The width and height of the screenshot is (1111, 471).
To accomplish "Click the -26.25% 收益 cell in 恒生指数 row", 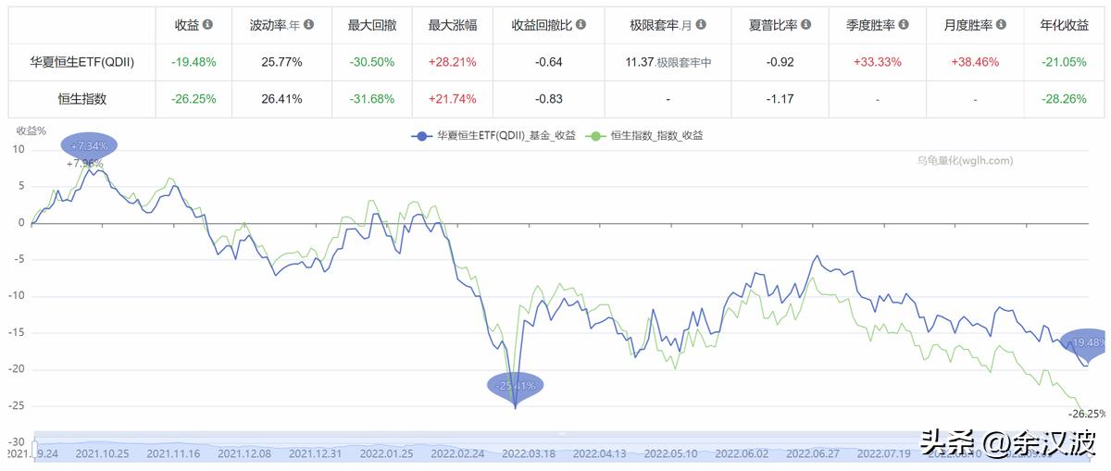I will click(193, 98).
